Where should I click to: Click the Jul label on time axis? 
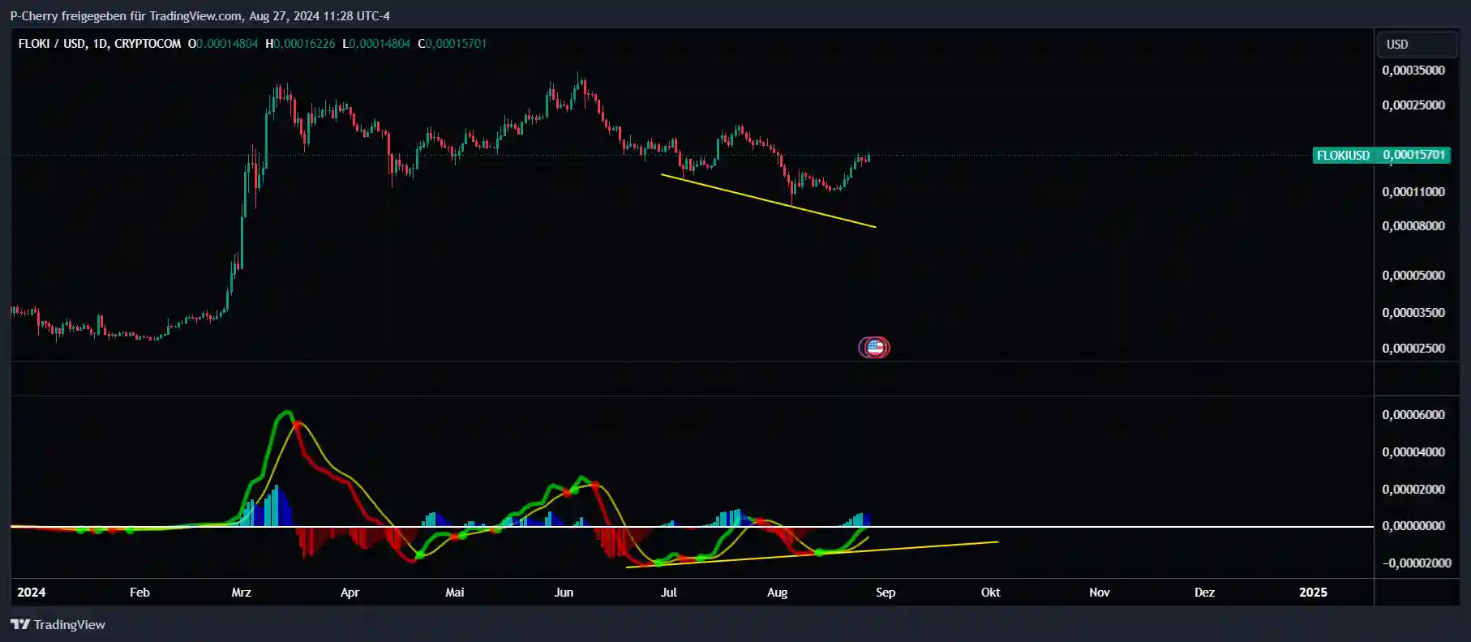(x=668, y=593)
